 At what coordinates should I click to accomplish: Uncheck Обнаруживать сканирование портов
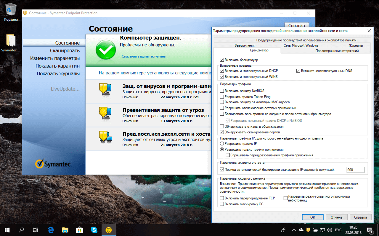point(222,132)
